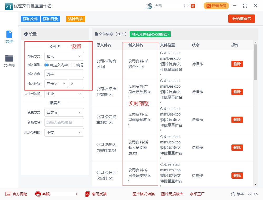This screenshot has width=263, height=200.
Task: Click the scrollbar up arrow
Action: 255,42
